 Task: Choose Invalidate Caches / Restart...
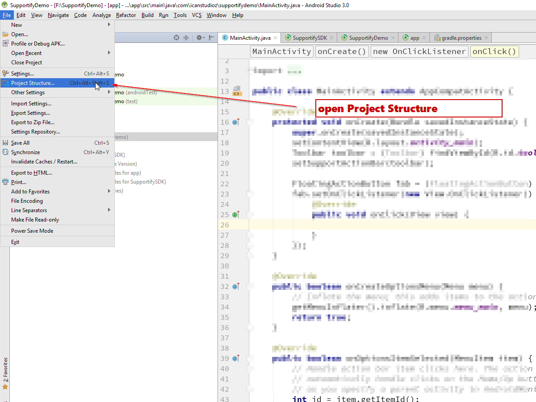pos(57,162)
